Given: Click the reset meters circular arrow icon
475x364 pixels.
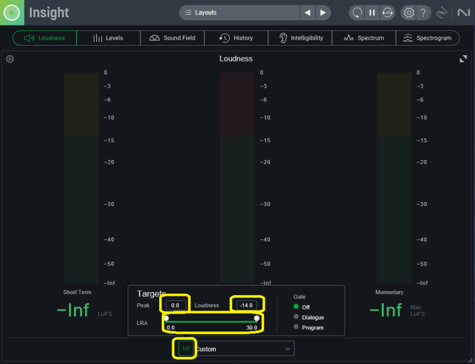Looking at the screenshot, I should pos(357,12).
